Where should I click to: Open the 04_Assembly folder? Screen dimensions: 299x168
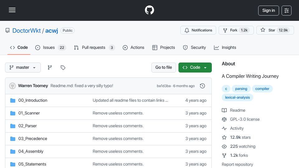pyautogui.click(x=31, y=152)
